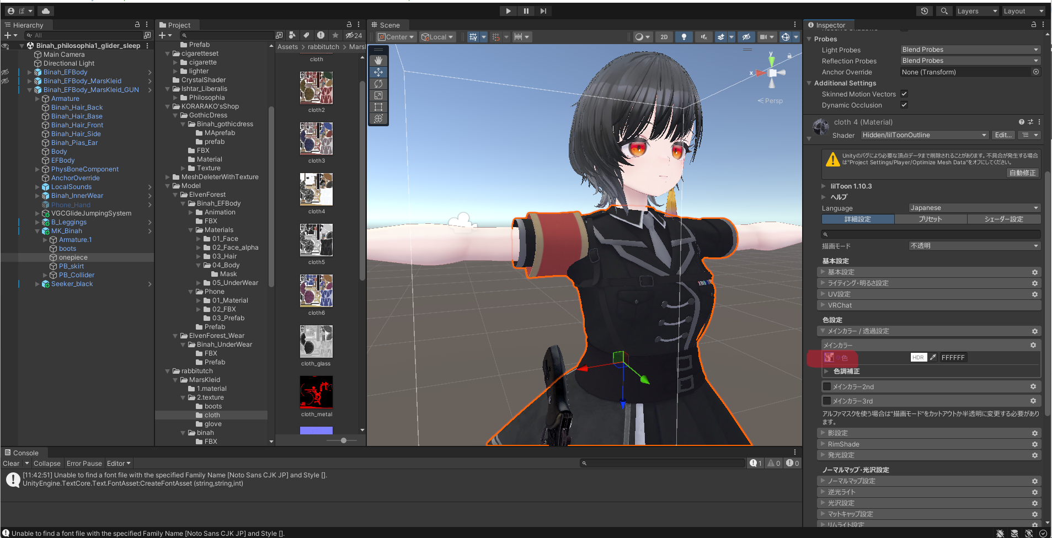The width and height of the screenshot is (1052, 538).
Task: Open the 描画モード dropdown
Action: [974, 246]
